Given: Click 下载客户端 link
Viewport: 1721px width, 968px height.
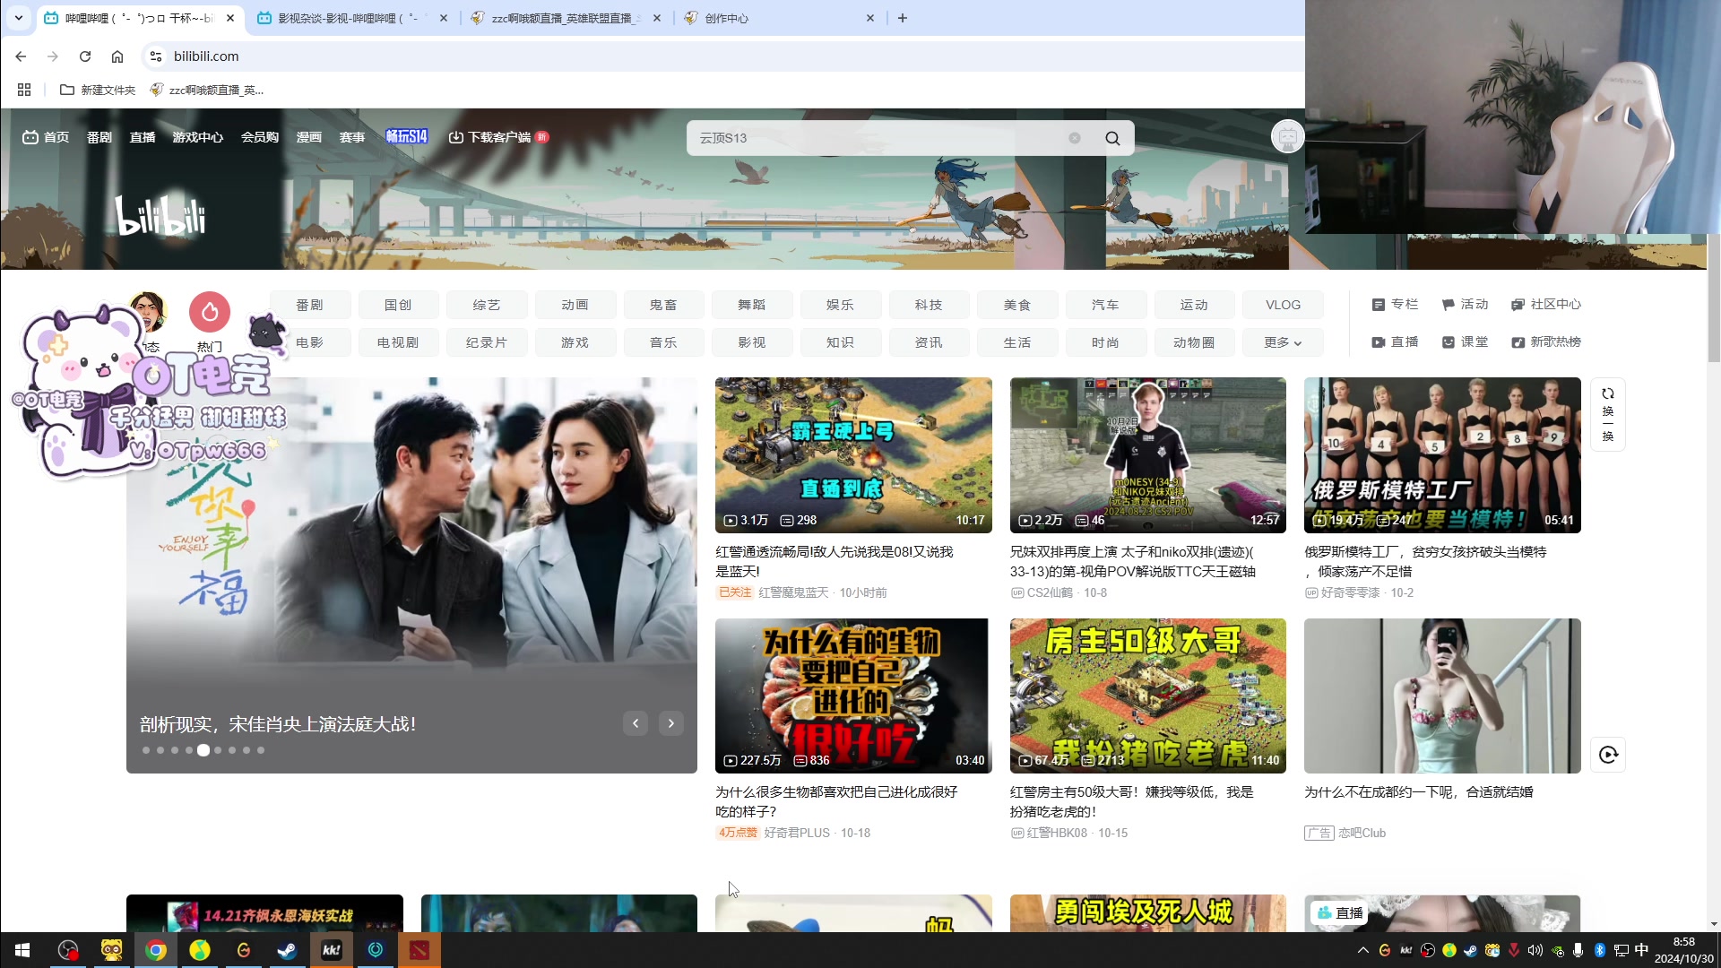Looking at the screenshot, I should pyautogui.click(x=498, y=137).
